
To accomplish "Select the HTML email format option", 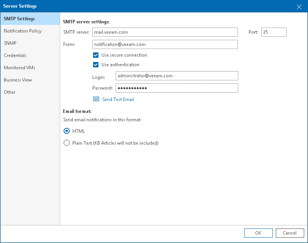I will (x=67, y=131).
